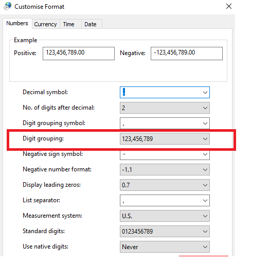Viewport: 269px width, 264px height.
Task: Expand the Negative sign symbol dropdown
Action: tap(165, 154)
